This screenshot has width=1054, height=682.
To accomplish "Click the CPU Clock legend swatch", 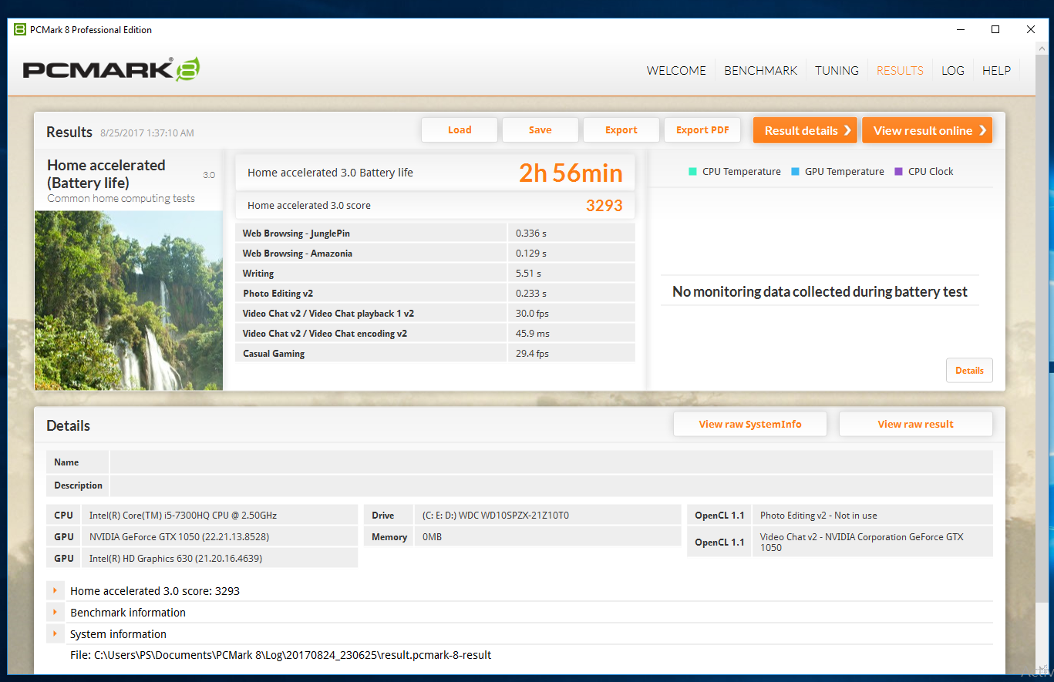I will [x=898, y=172].
